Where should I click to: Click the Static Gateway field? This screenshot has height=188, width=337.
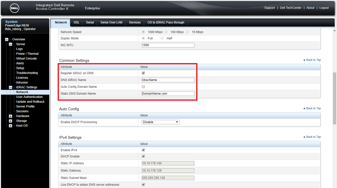168,171
